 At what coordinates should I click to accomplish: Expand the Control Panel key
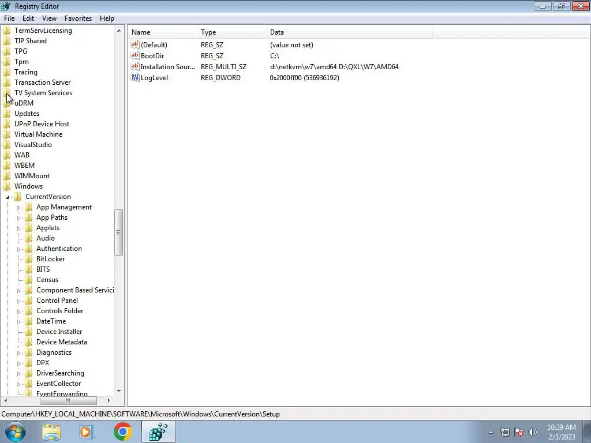tap(18, 301)
